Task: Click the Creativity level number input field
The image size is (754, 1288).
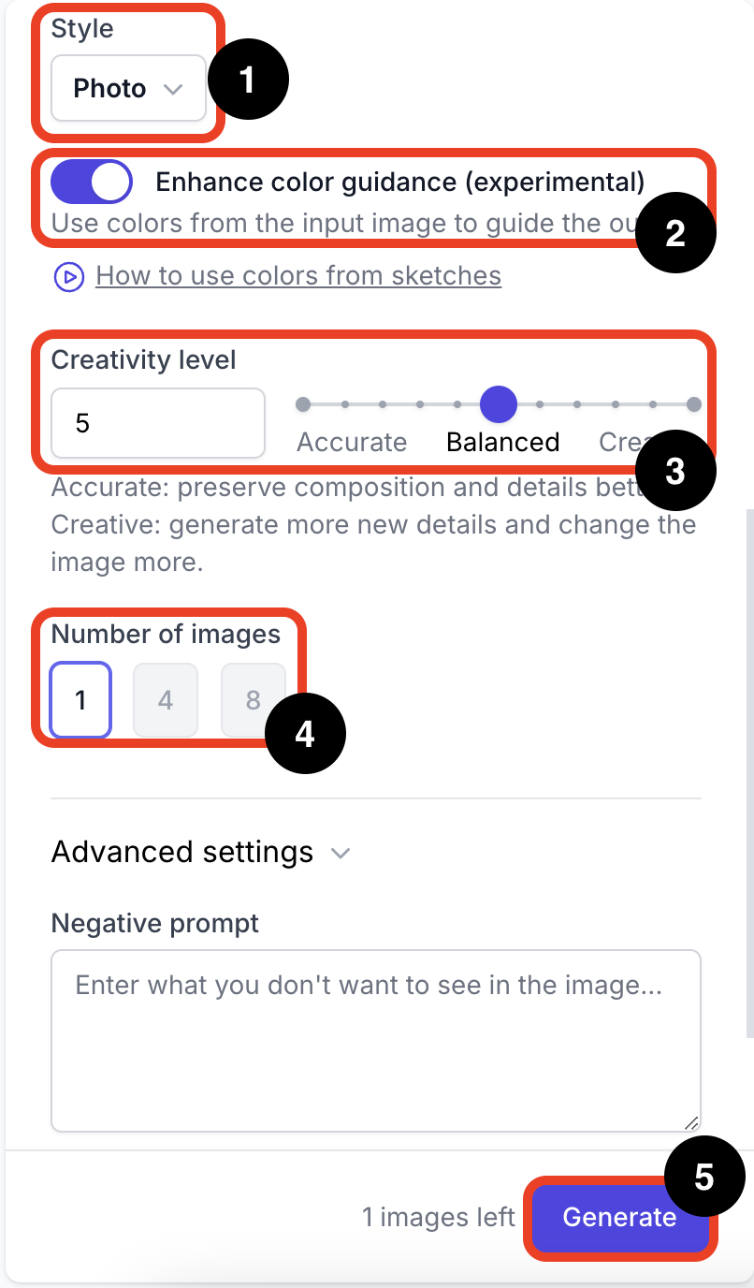Action: pyautogui.click(x=158, y=423)
